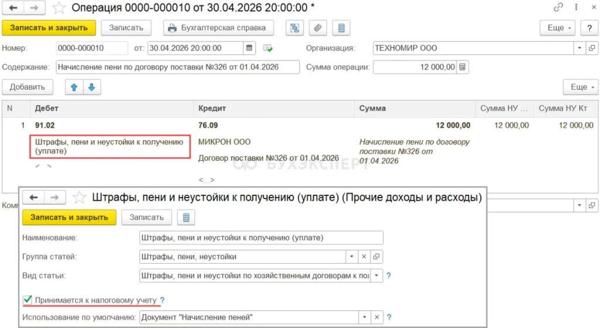Show help for Вид статьи
600x328 pixels.
click(389, 276)
